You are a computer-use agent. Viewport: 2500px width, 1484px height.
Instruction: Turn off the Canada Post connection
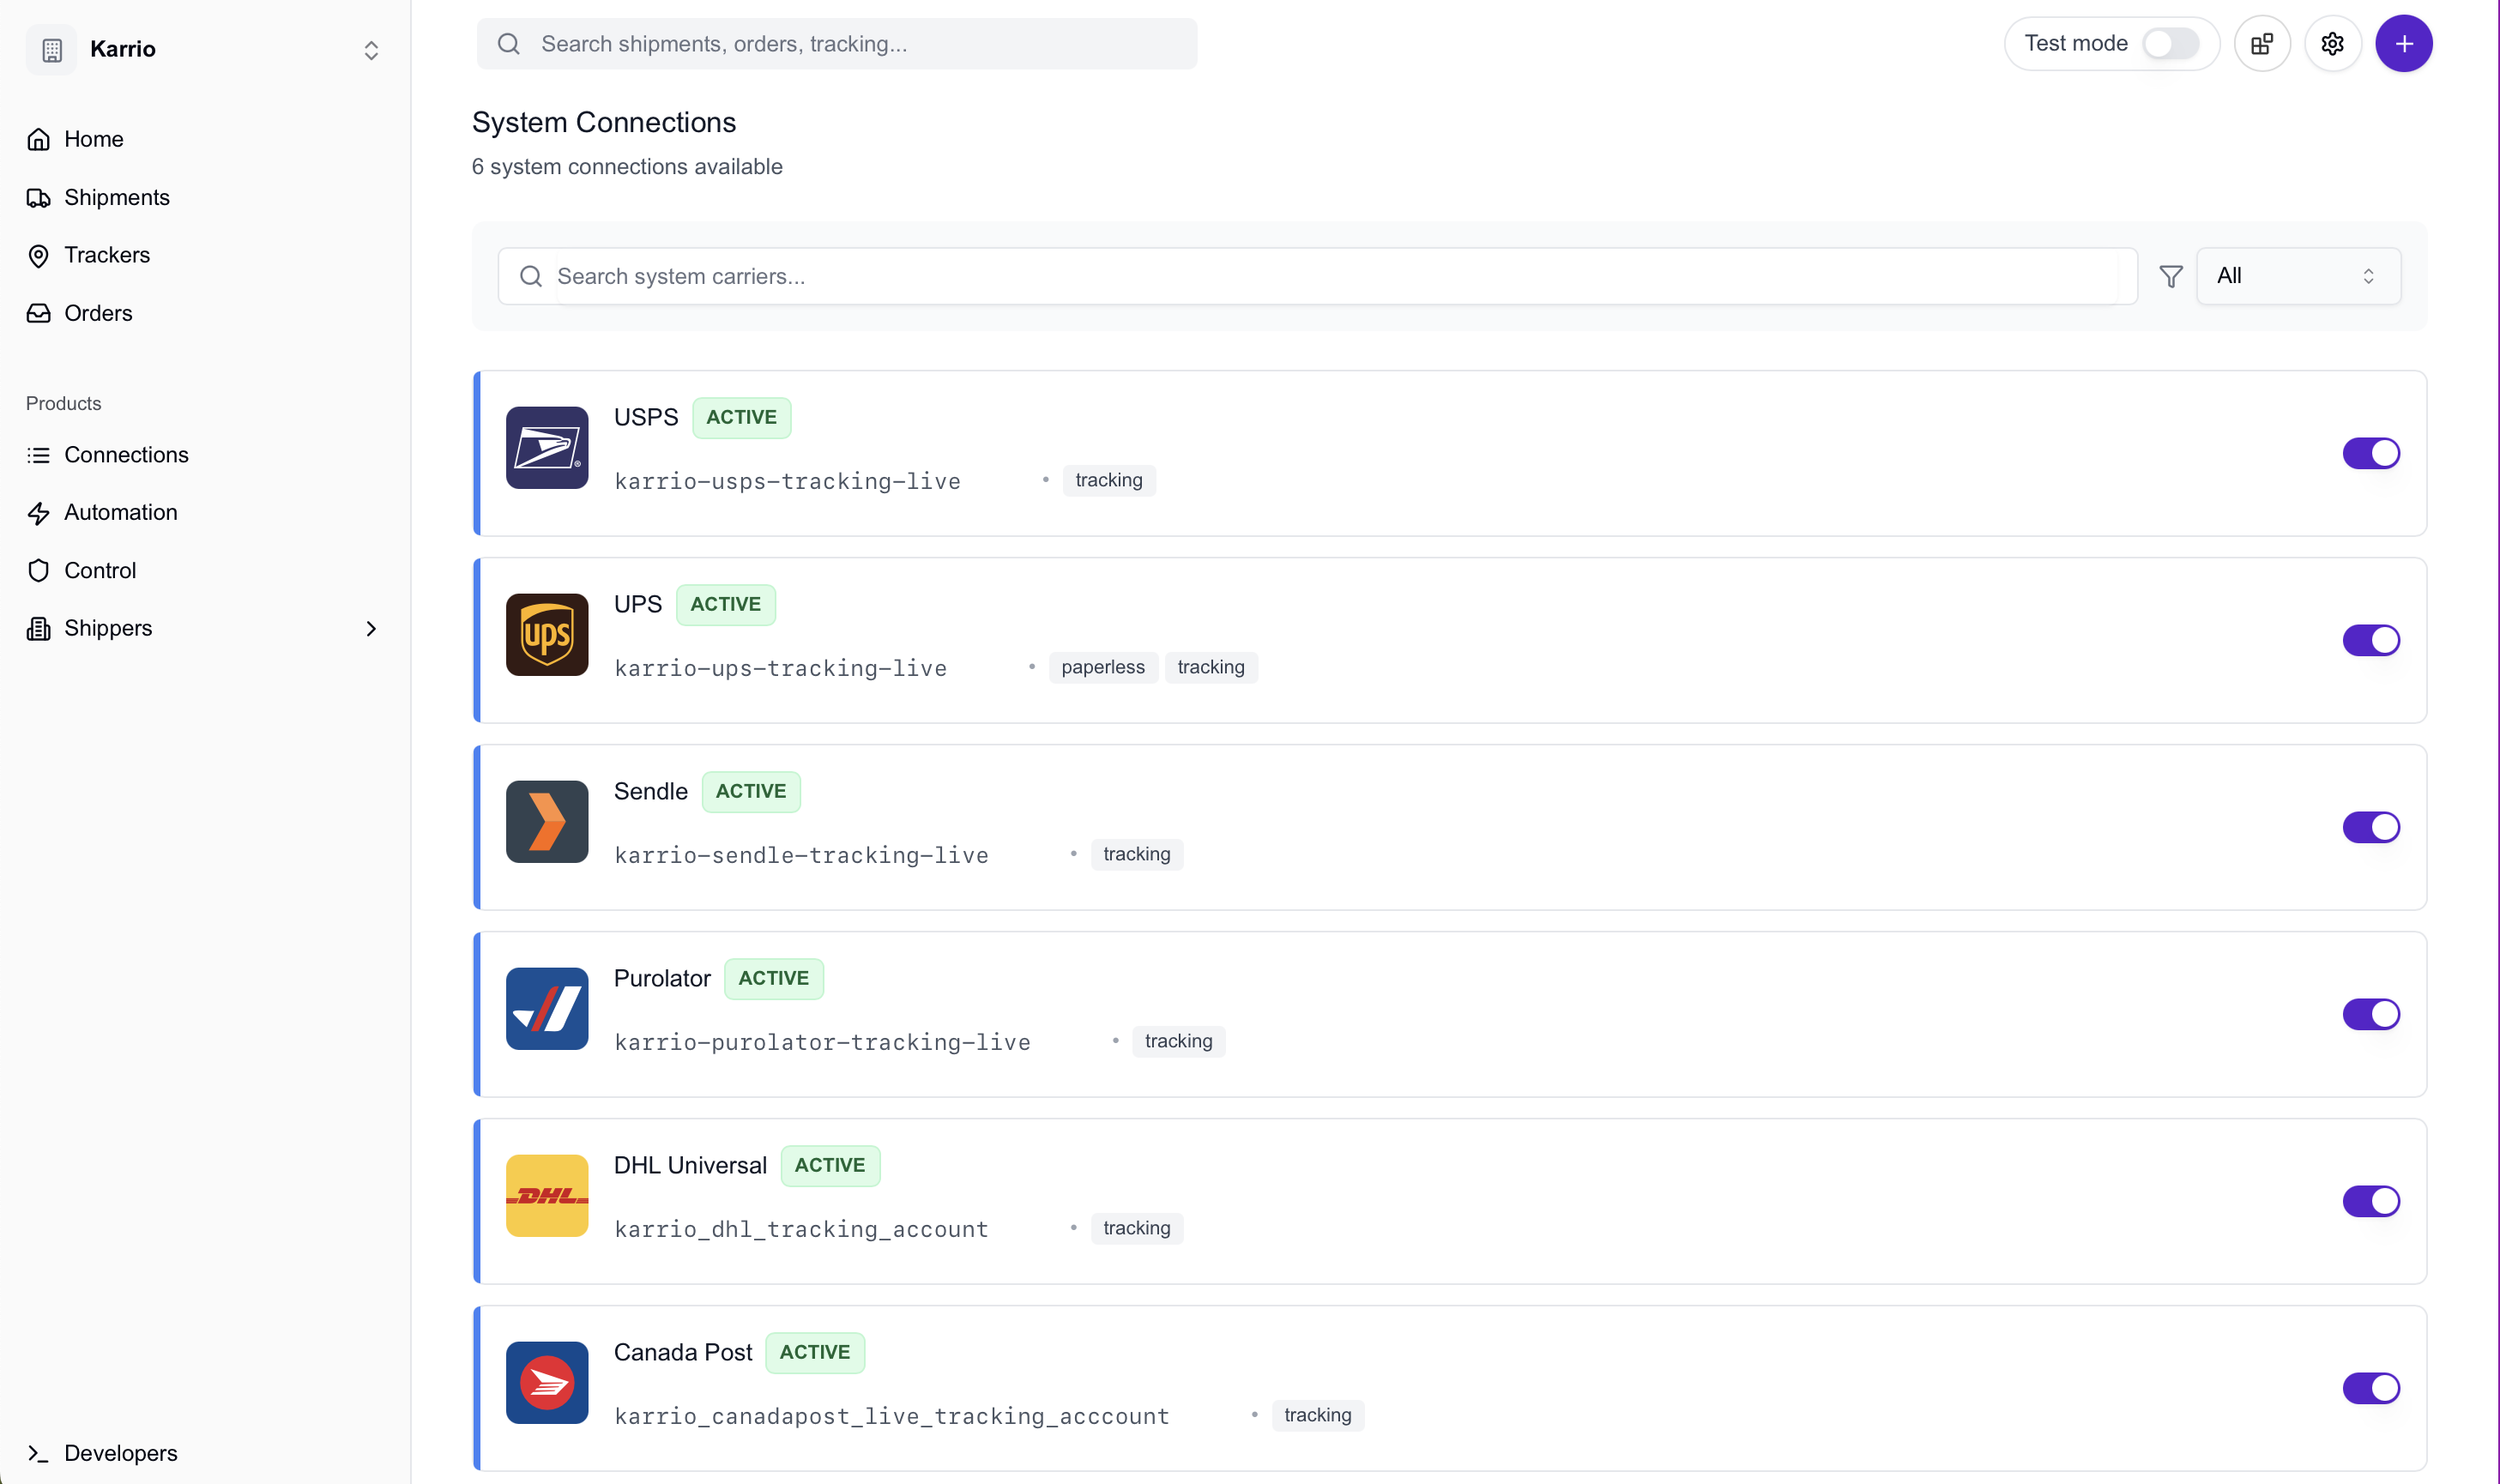coord(2371,1387)
